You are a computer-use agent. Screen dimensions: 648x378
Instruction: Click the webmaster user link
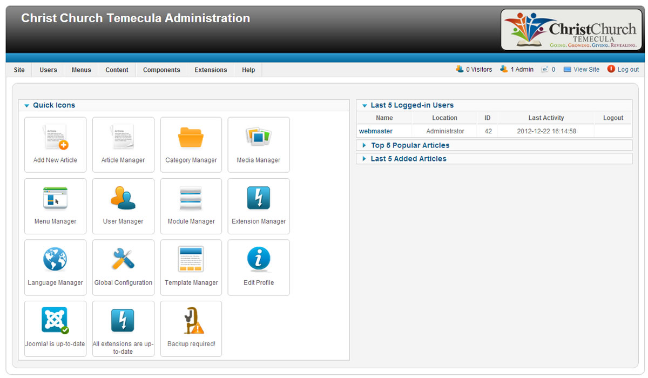tap(376, 131)
